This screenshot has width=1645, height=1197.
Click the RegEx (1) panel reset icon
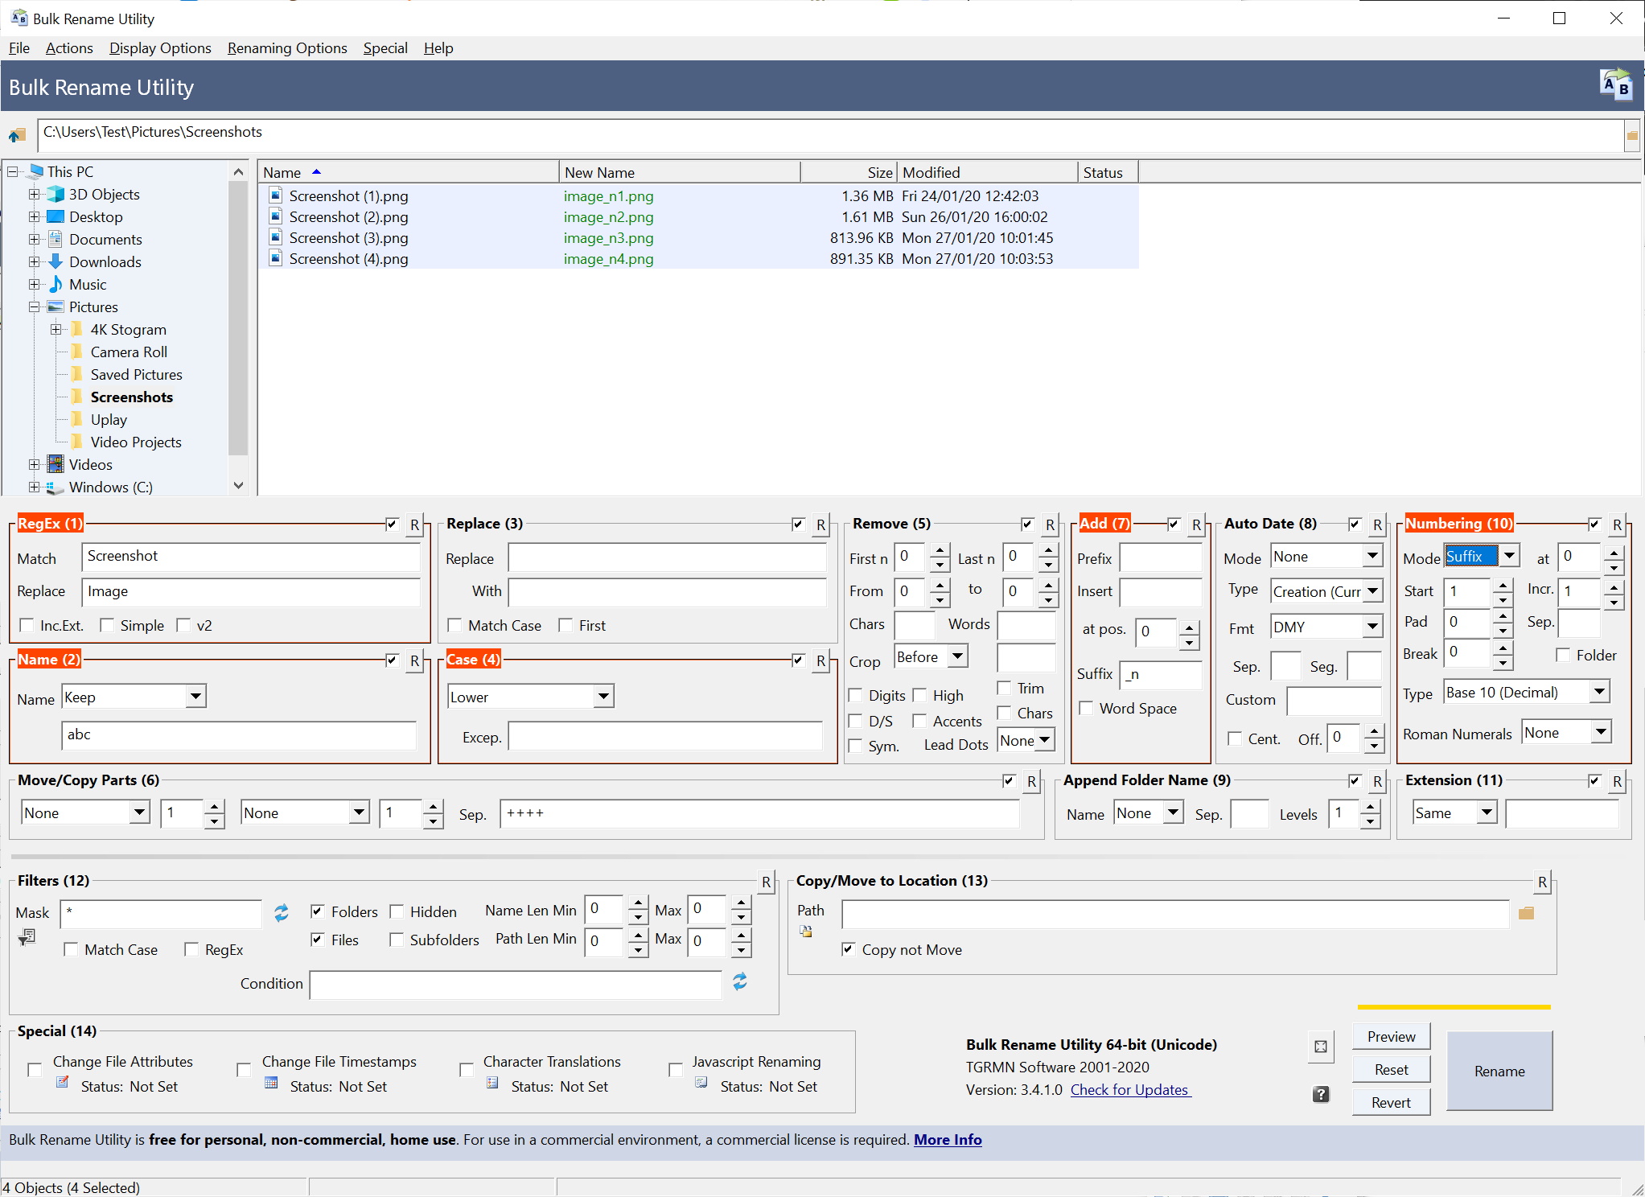[417, 525]
